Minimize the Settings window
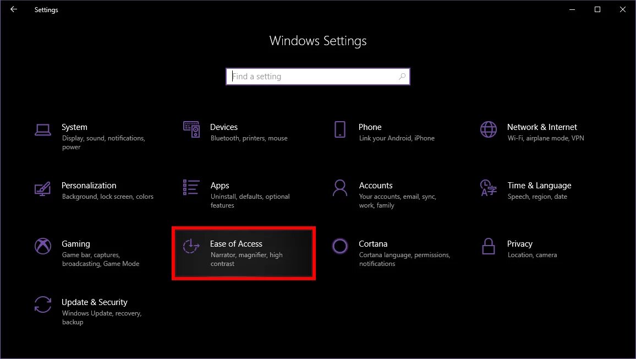636x359 pixels. [x=572, y=9]
